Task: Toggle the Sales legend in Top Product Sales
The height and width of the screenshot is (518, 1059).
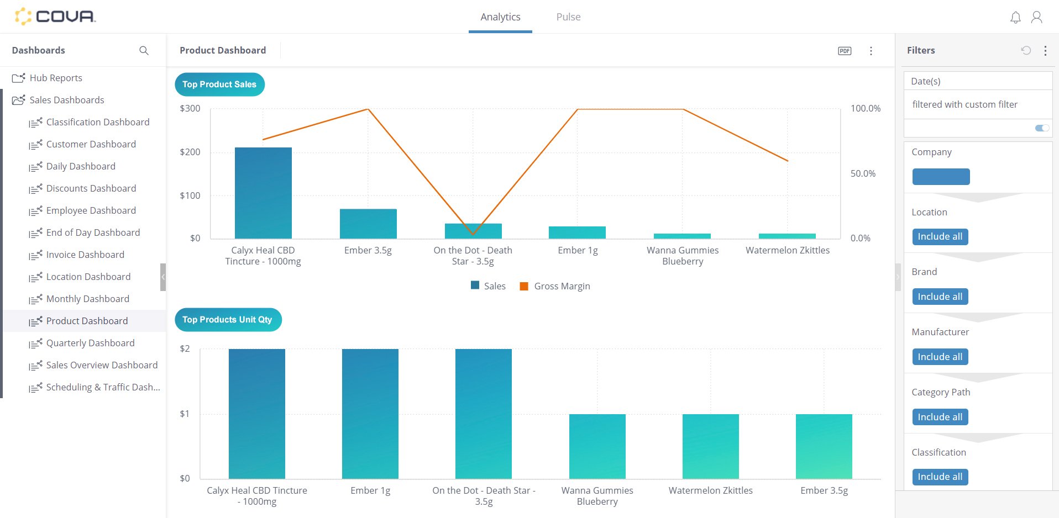Action: [x=487, y=286]
